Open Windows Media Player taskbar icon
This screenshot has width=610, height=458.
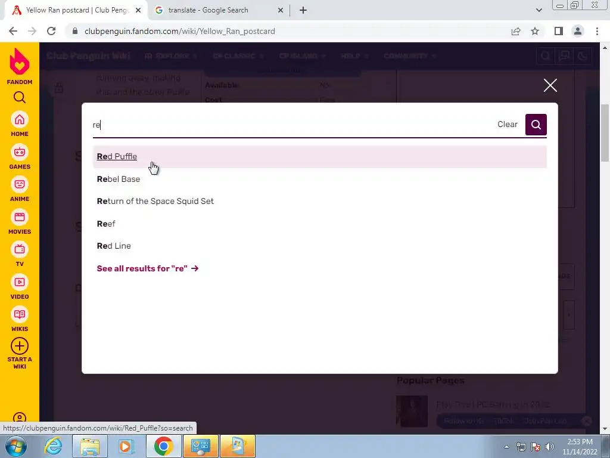[x=126, y=446]
